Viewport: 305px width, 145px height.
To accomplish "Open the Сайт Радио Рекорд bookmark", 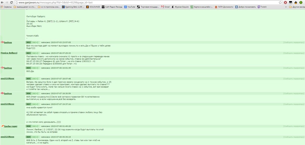I will tap(112, 7).
